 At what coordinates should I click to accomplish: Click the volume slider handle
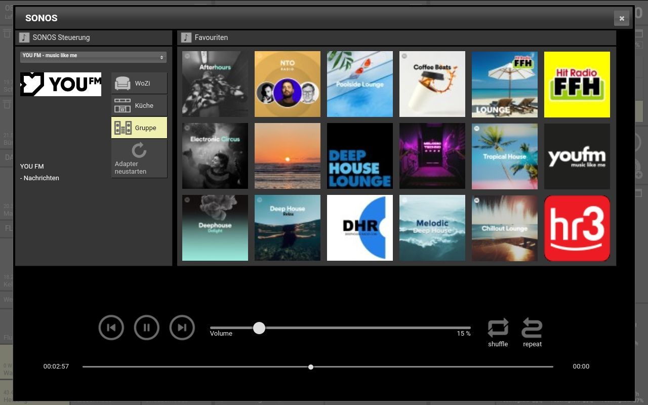click(259, 328)
